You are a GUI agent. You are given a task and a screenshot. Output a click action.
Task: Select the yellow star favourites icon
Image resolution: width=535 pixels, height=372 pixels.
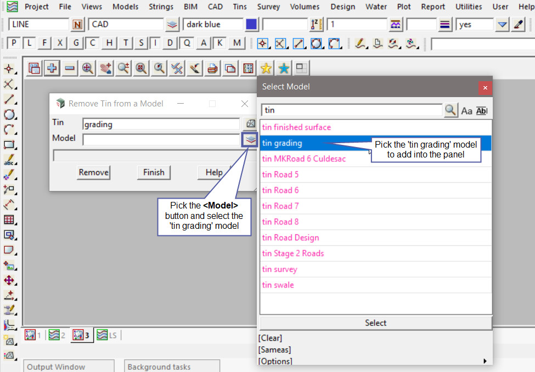[266, 68]
